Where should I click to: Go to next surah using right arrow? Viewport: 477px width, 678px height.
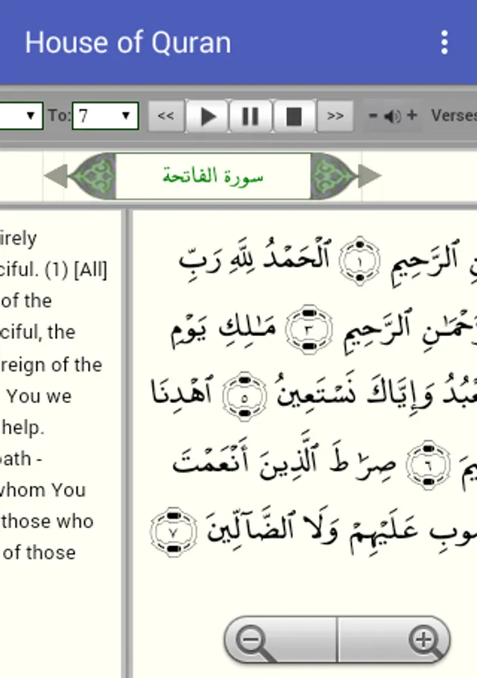[x=370, y=176]
